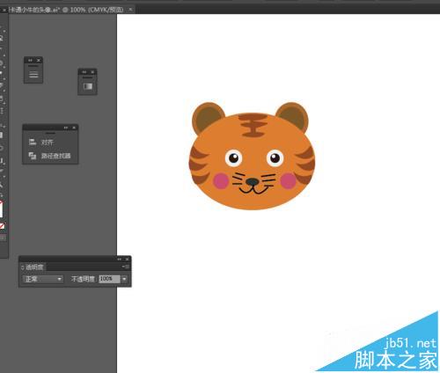
Task: Select the None fill swatch in toolbar
Action: point(2,226)
